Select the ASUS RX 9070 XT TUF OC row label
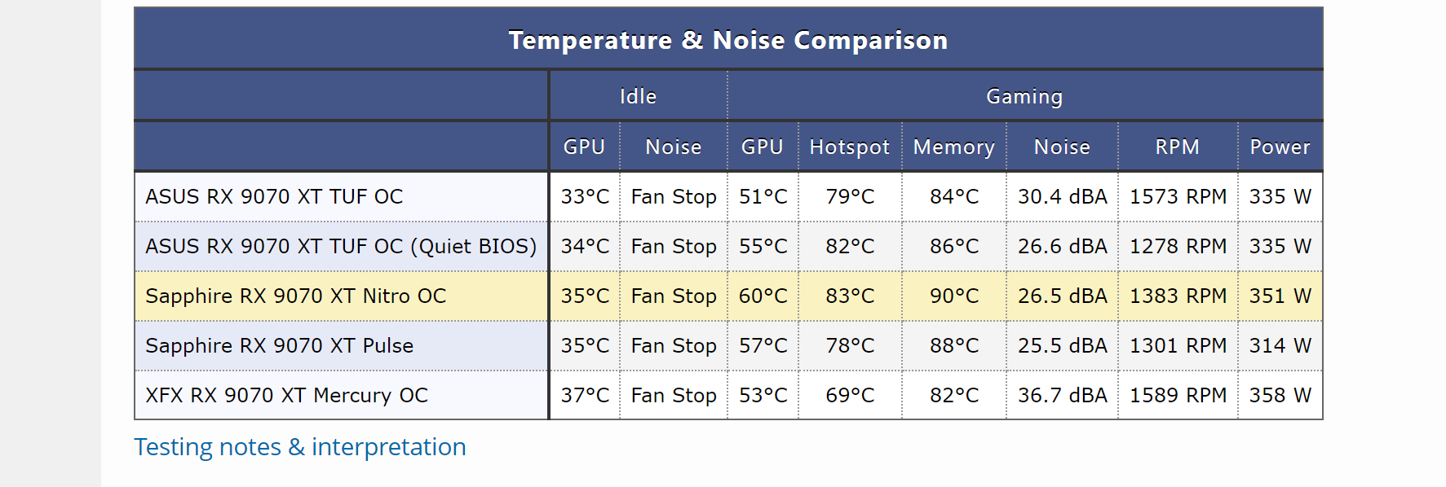 pos(342,196)
